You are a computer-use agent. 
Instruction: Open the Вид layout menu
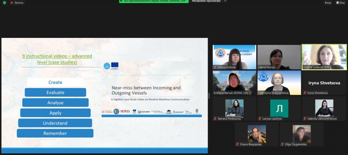point(340,2)
